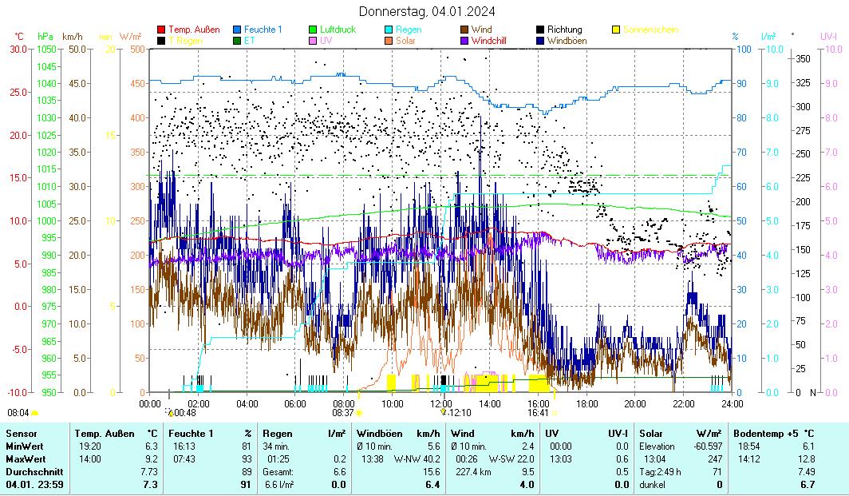The image size is (849, 496).
Task: Select the cyan Regen legend swatch
Action: pos(389,30)
